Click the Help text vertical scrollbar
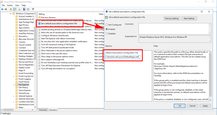 (211, 76)
